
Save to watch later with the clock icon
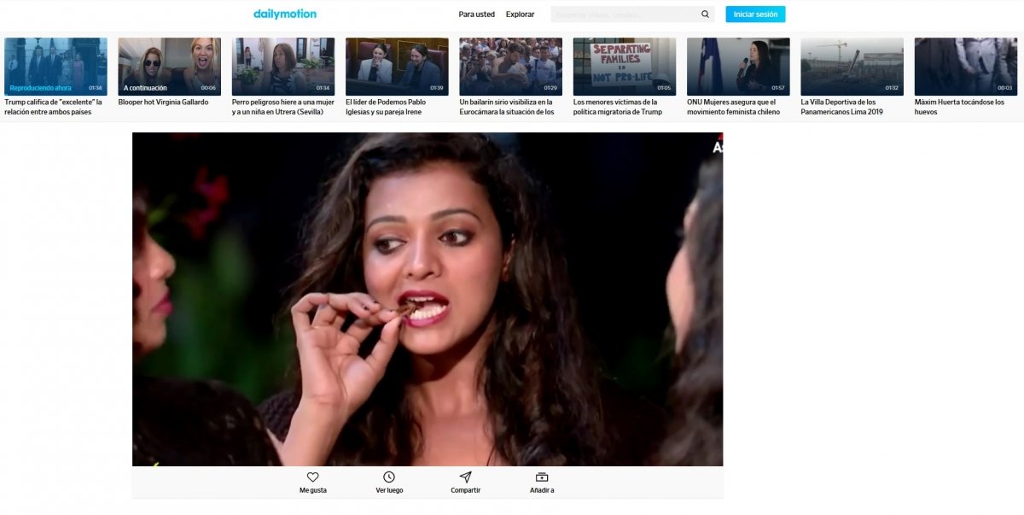pos(389,477)
